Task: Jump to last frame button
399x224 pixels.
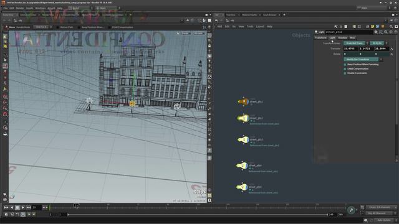Action: (29, 207)
